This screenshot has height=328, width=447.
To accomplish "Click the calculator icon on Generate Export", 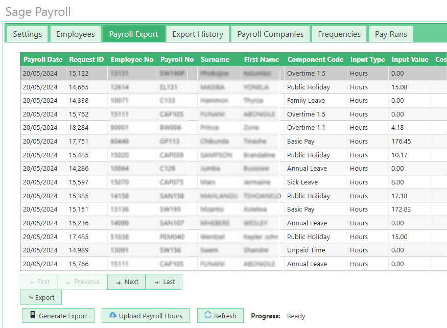I will (33, 315).
